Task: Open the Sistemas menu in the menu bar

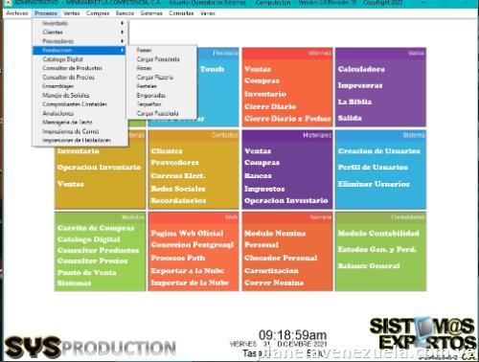Action: [x=151, y=13]
